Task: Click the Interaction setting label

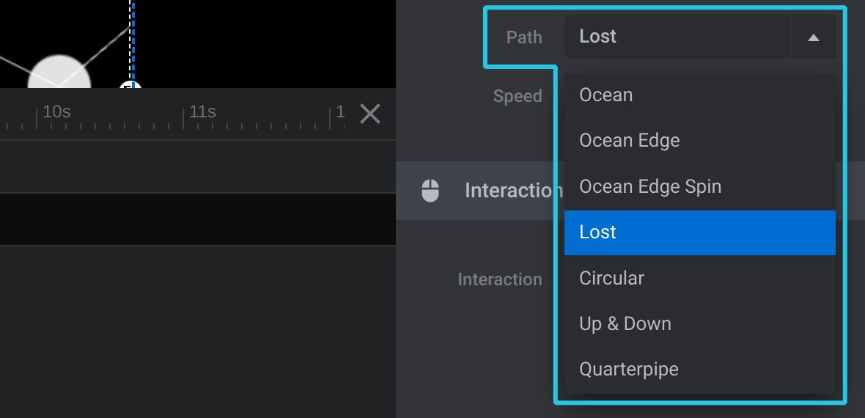Action: [x=500, y=279]
